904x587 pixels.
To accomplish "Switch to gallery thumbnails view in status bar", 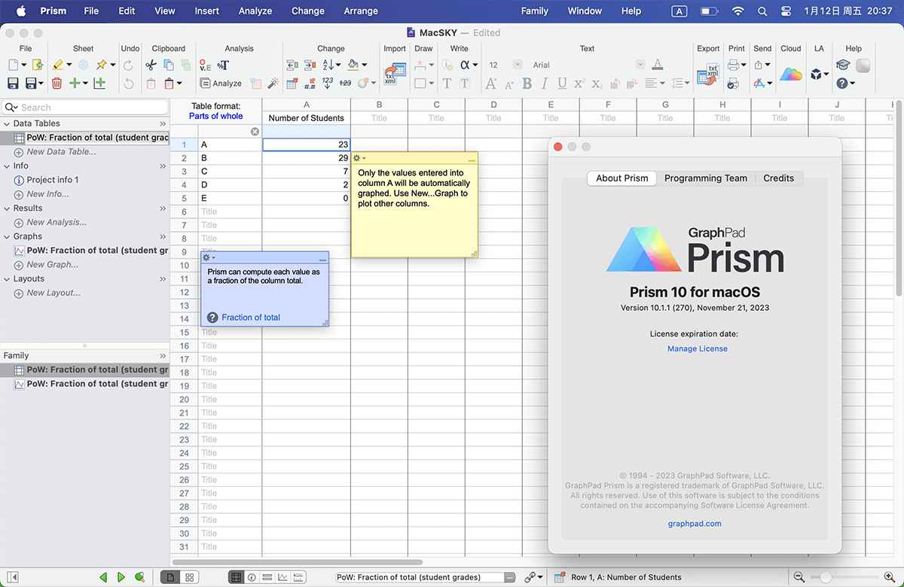I will coord(190,577).
